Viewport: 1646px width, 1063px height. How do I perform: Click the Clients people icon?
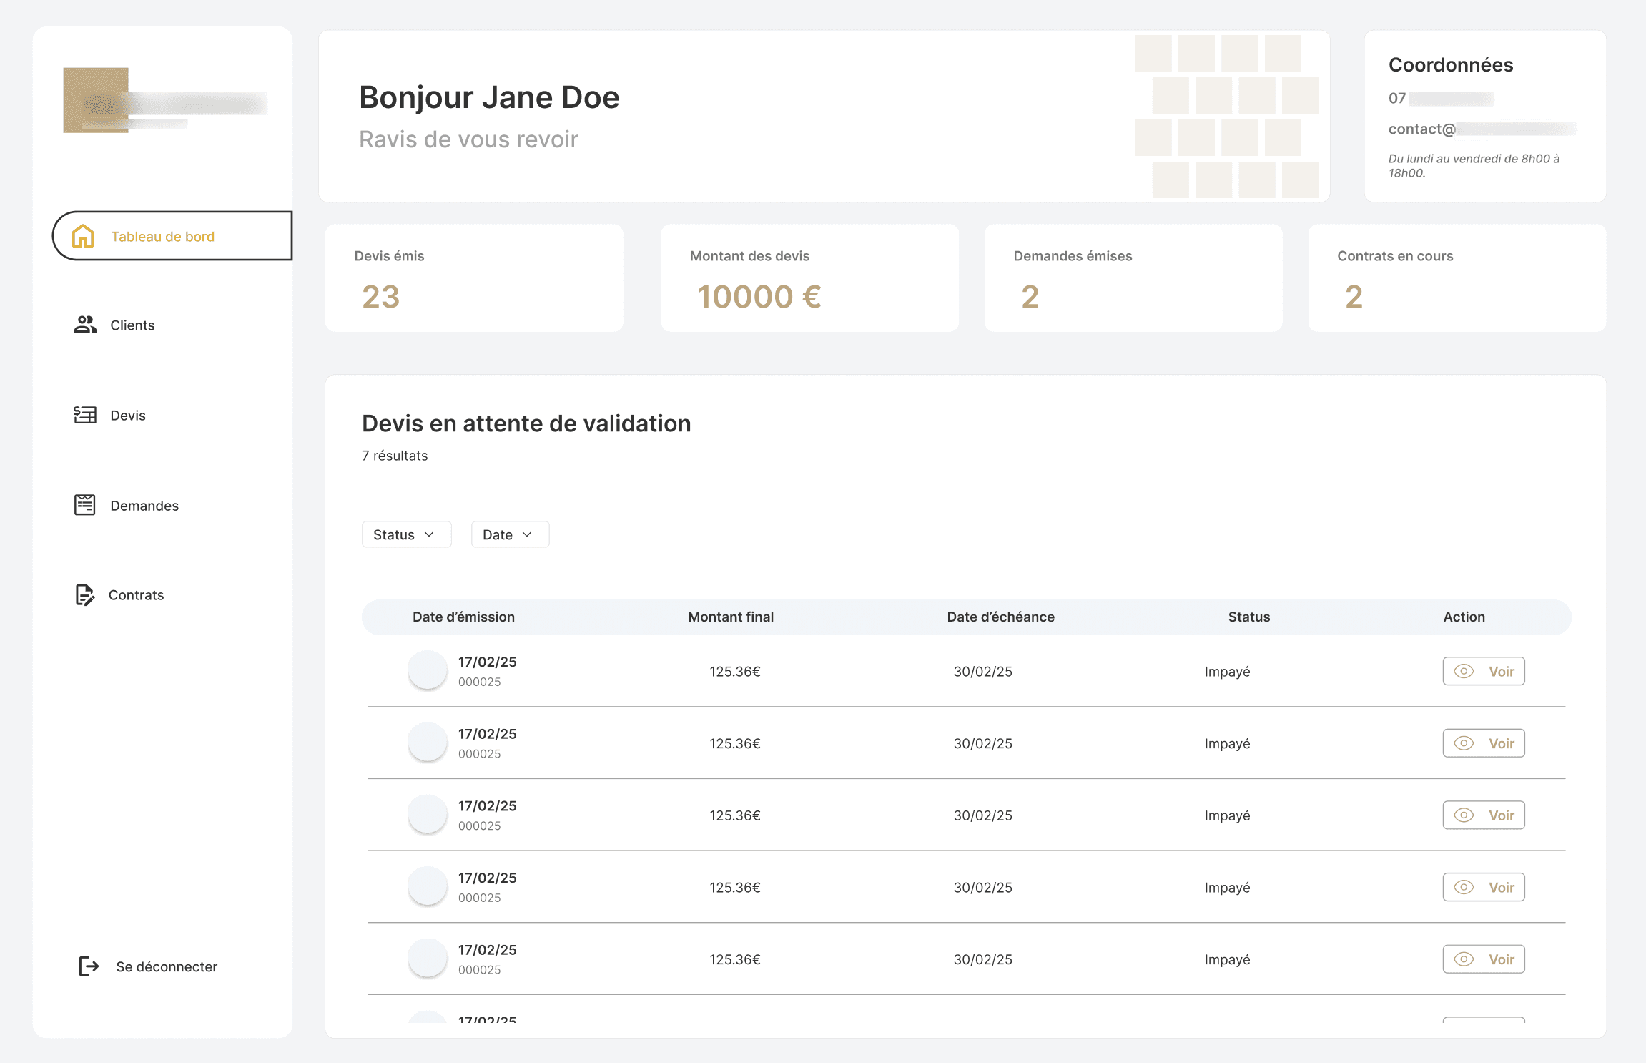coord(85,325)
